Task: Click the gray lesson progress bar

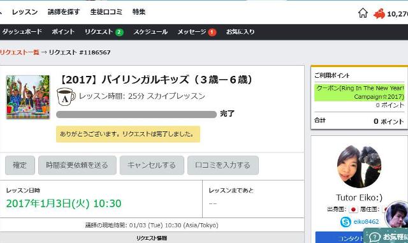Action: pyautogui.click(x=136, y=114)
